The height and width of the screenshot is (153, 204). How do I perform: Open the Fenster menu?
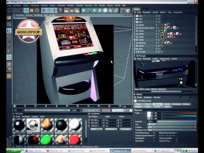117,6
